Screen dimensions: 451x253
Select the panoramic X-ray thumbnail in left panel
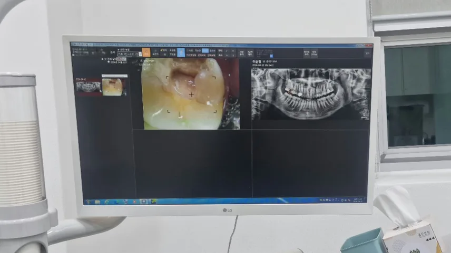89,87
